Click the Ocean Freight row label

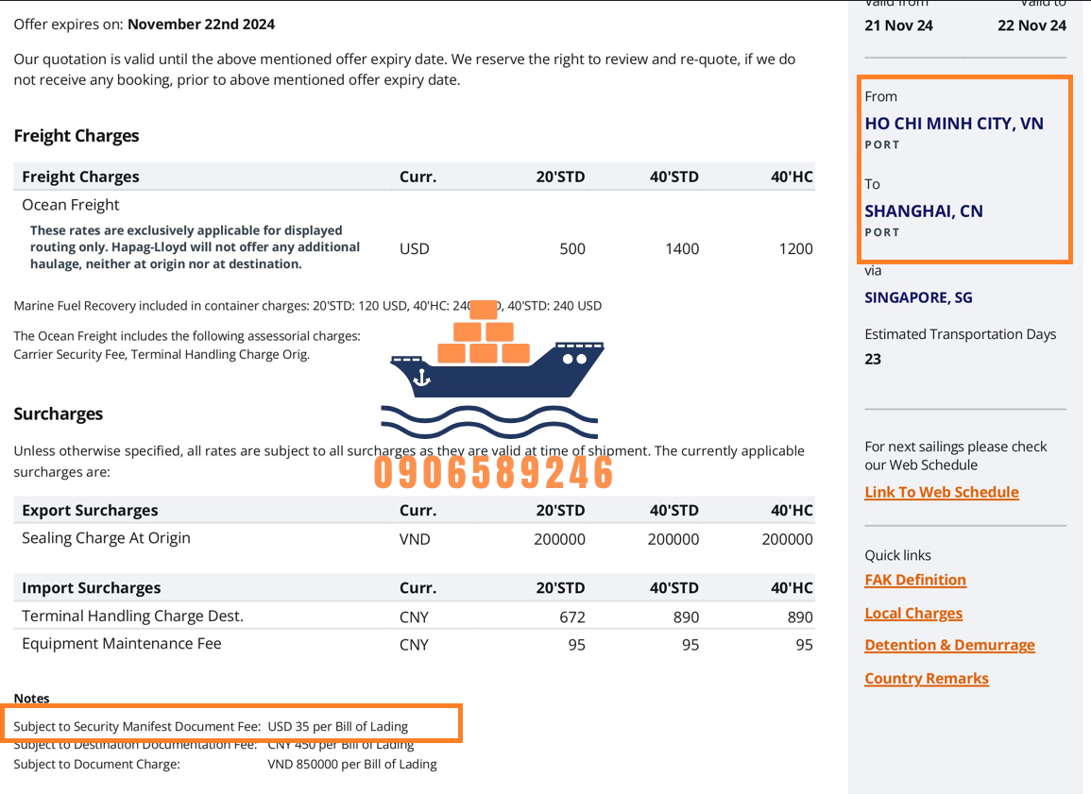pos(70,205)
